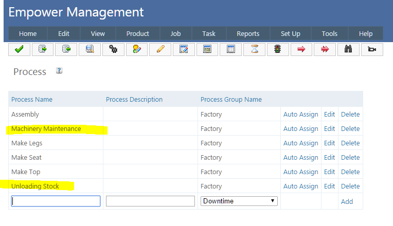Open the Product menu
393x226 pixels.
(138, 34)
